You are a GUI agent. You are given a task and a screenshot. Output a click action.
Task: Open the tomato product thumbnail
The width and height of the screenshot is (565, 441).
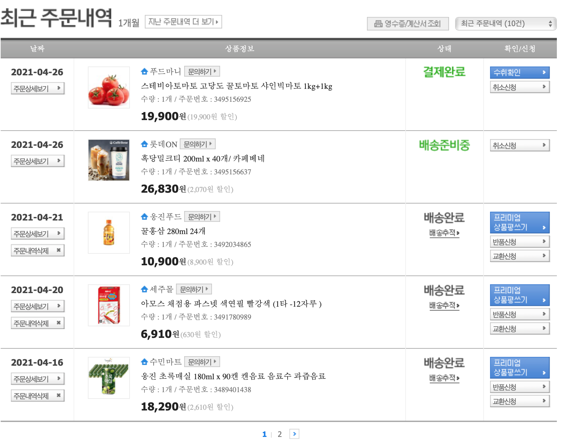click(x=109, y=88)
